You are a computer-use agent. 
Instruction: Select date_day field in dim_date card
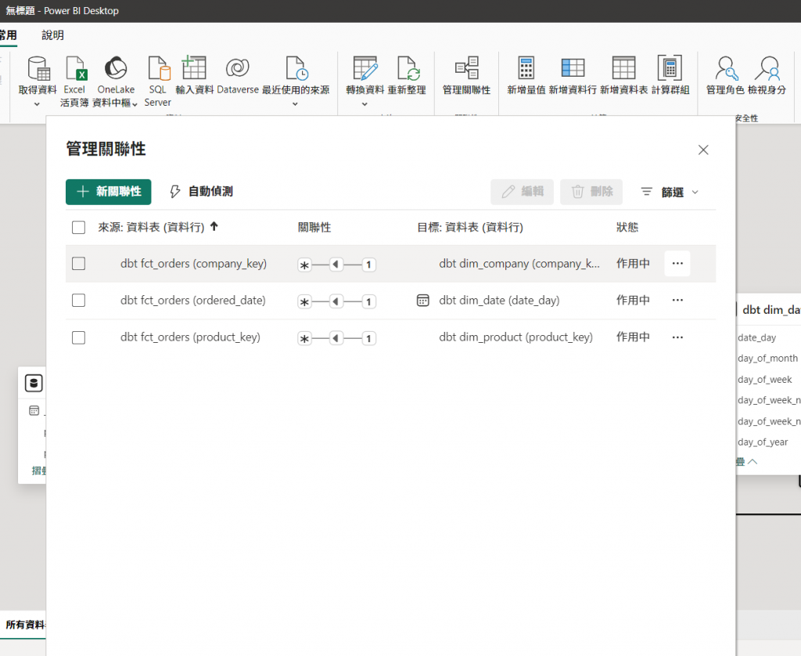pyautogui.click(x=756, y=337)
